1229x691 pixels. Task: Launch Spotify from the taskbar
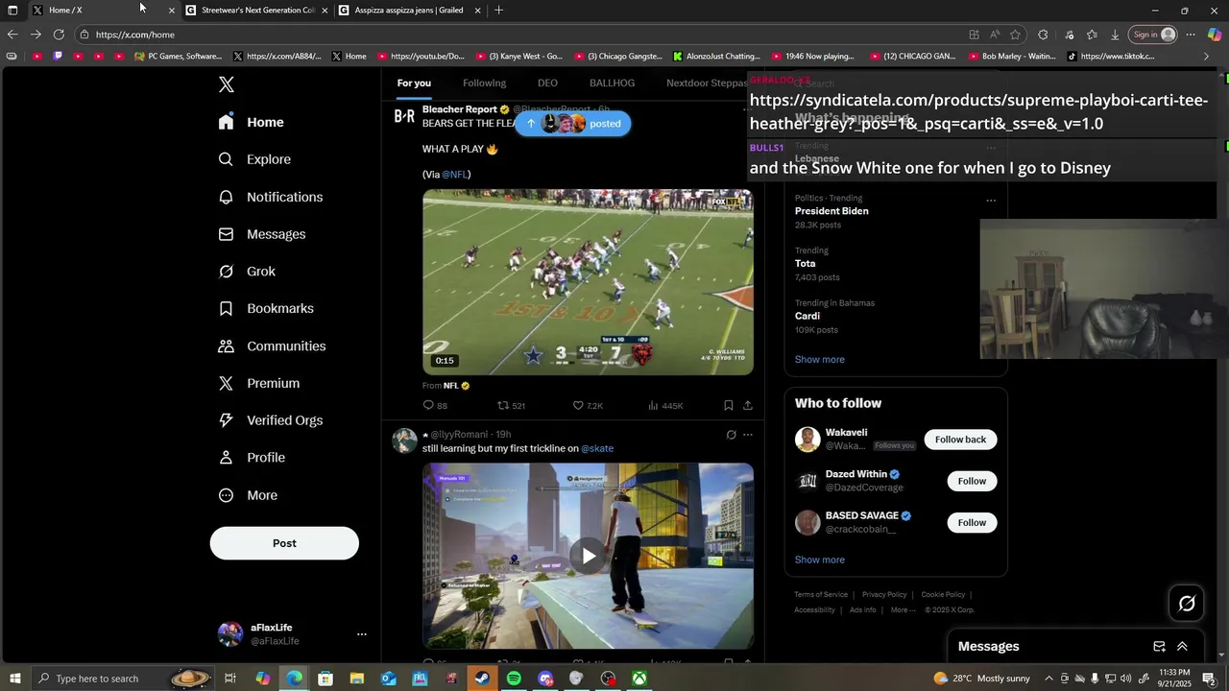pos(514,679)
